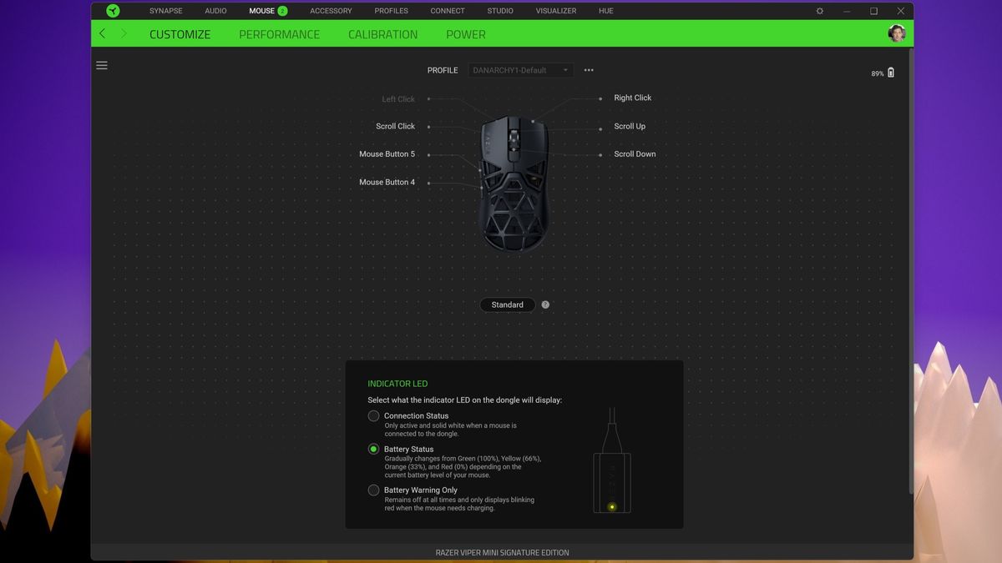The width and height of the screenshot is (1002, 563).
Task: Open the POWER subtab
Action: 465,34
